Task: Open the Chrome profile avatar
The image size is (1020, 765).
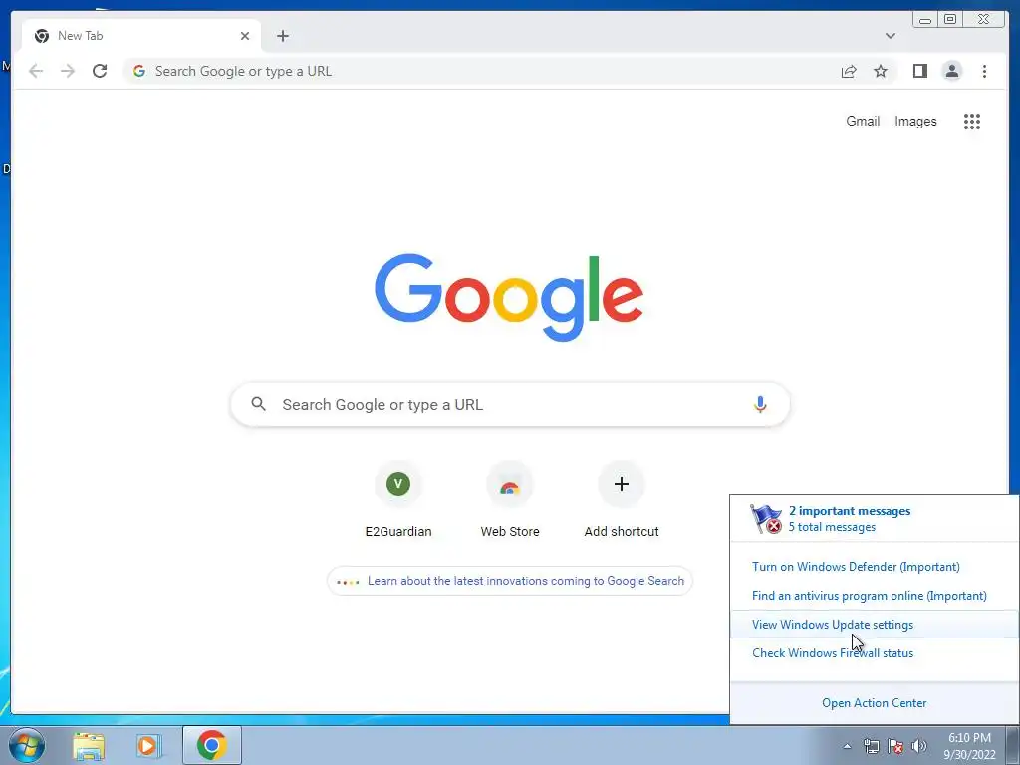Action: pos(951,71)
